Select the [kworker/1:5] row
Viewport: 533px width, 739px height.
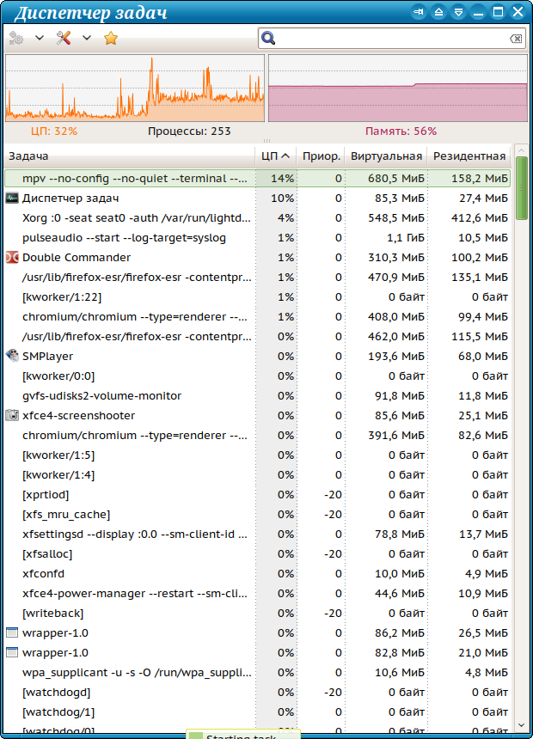pos(258,455)
